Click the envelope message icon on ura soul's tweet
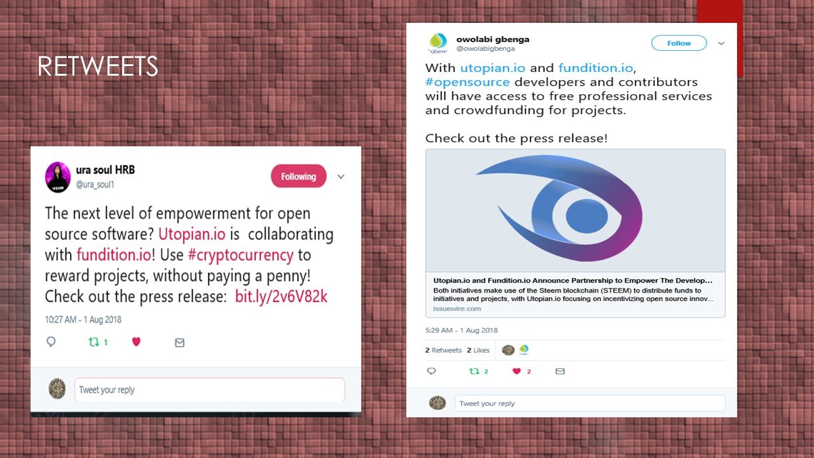The image size is (814, 458). click(179, 342)
